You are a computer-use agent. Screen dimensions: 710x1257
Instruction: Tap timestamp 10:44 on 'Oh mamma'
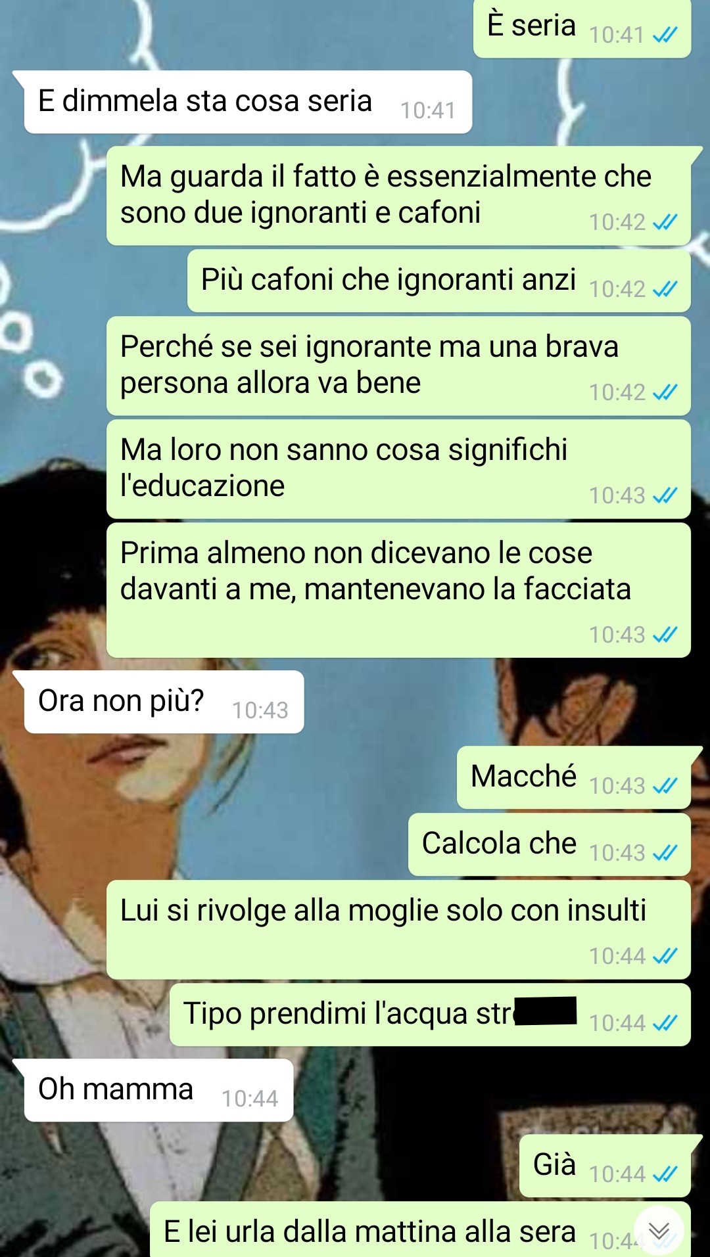pos(250,1099)
